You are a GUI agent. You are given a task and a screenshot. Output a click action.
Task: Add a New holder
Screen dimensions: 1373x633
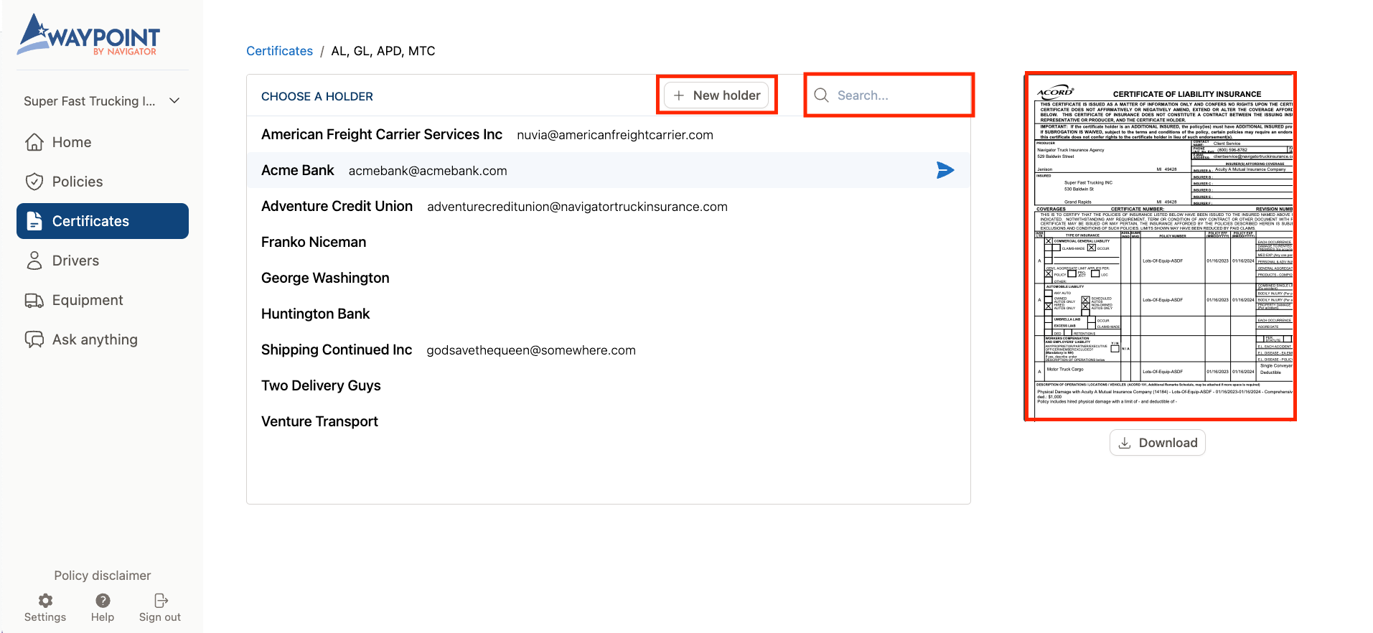click(716, 95)
